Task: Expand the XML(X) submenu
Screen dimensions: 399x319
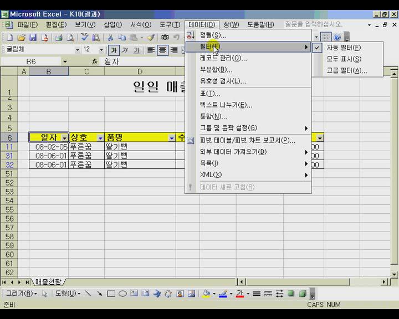Action: pyautogui.click(x=248, y=175)
